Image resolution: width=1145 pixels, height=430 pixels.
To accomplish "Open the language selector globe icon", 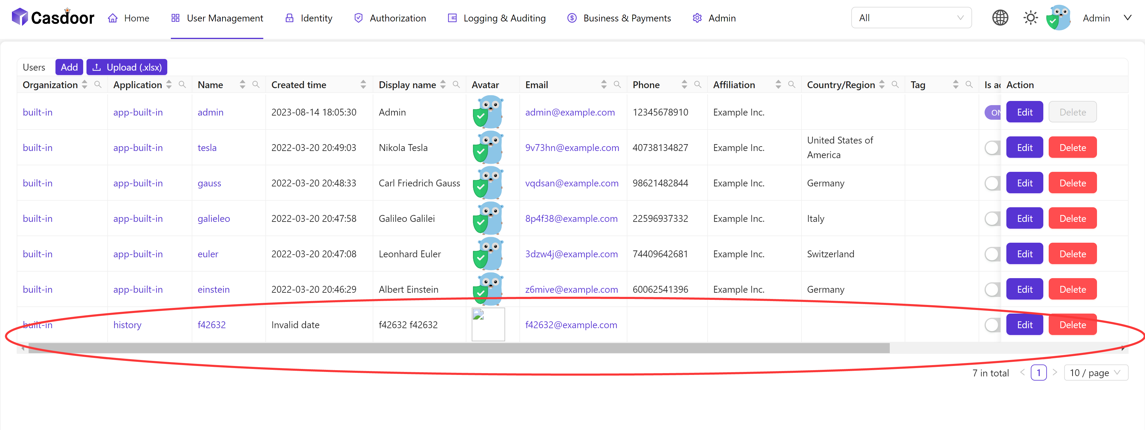I will [x=1000, y=17].
